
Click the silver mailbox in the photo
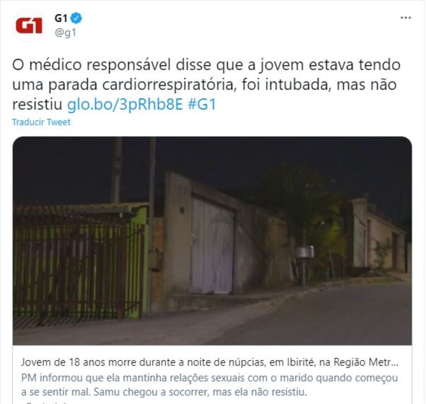click(x=304, y=251)
